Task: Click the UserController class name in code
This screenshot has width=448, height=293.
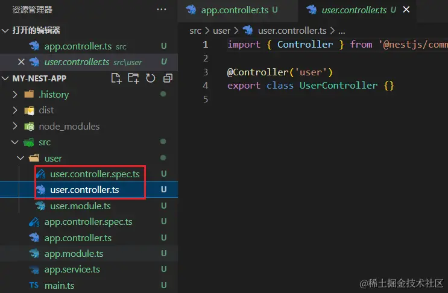Action: [338, 86]
